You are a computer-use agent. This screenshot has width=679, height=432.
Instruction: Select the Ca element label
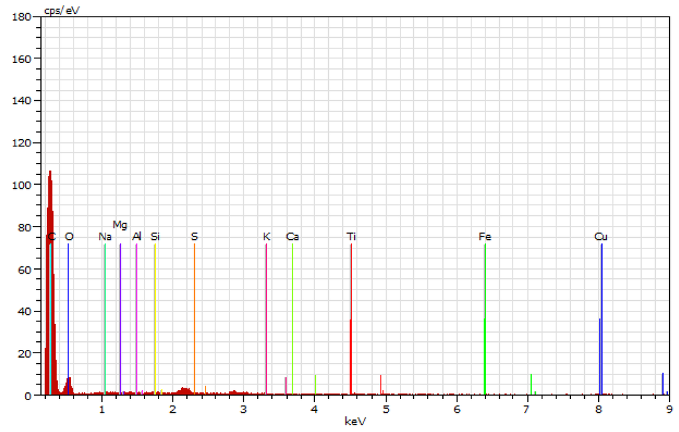coord(292,237)
